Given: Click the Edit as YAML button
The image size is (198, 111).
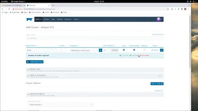Looking at the screenshot, I should point(157,84).
